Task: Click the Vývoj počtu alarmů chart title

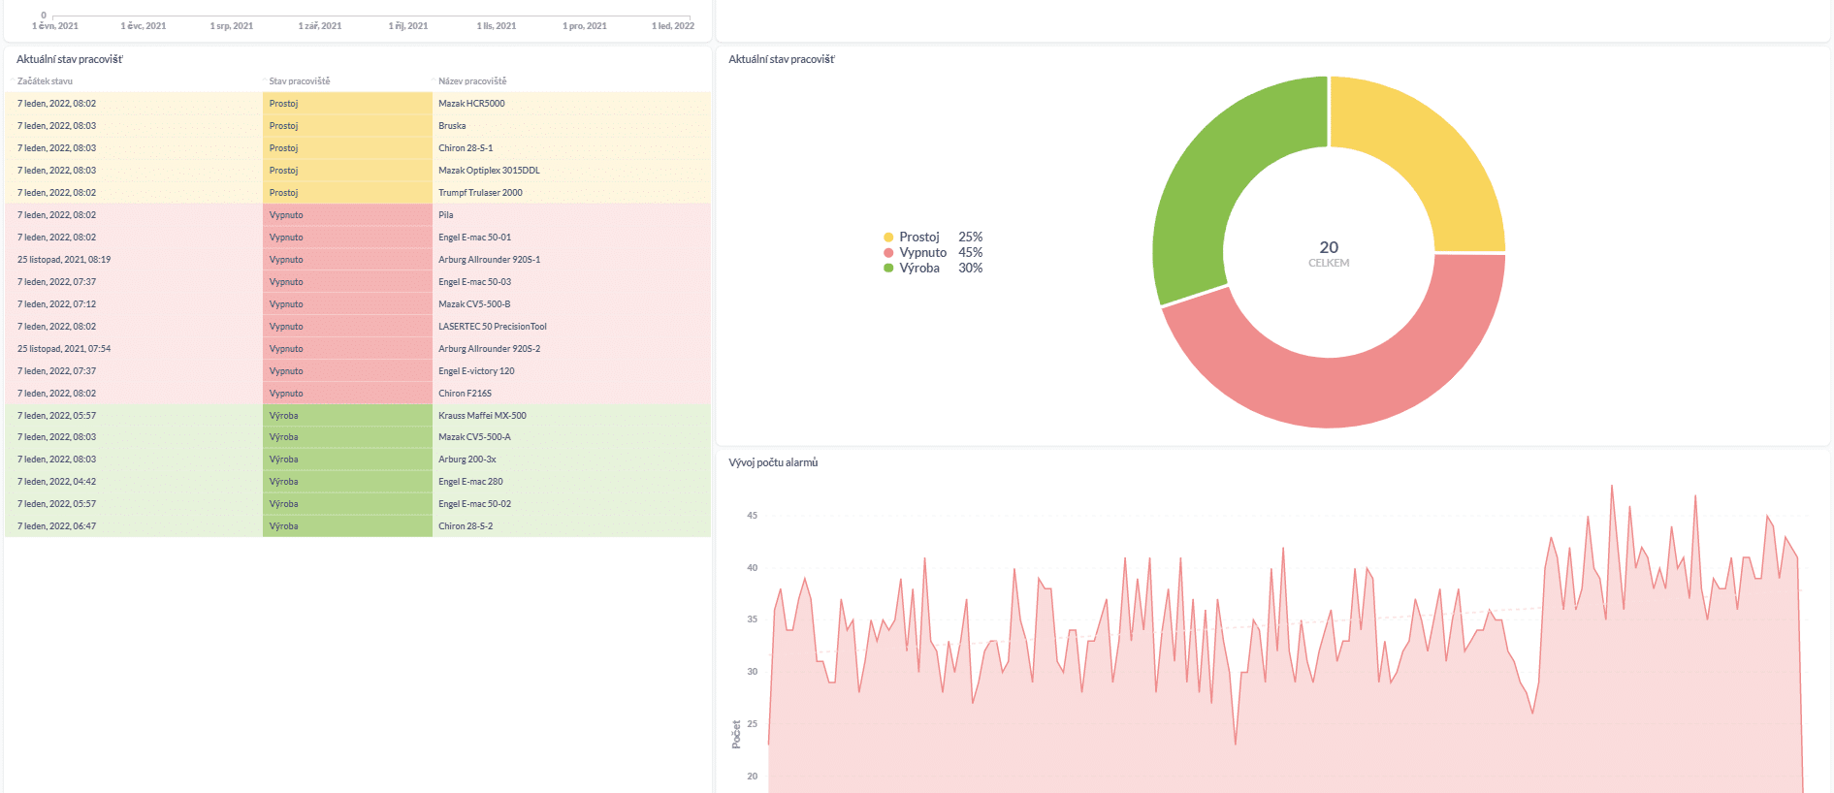Action: [773, 462]
